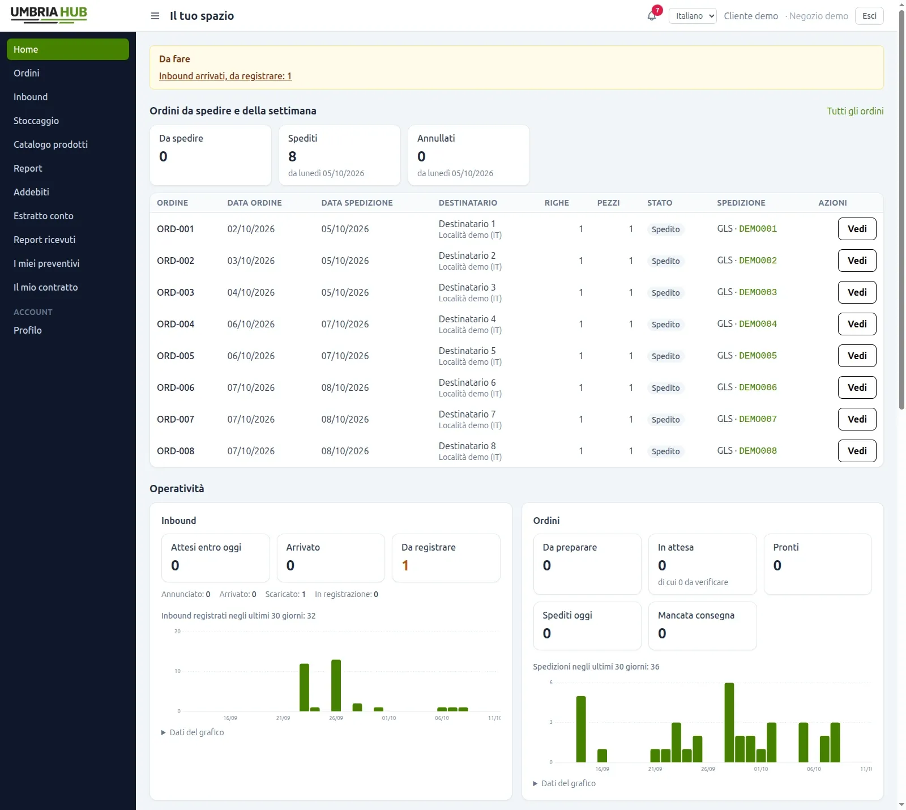Click the Spedito status of ORD-004
This screenshot has width=906, height=810.
pos(665,325)
